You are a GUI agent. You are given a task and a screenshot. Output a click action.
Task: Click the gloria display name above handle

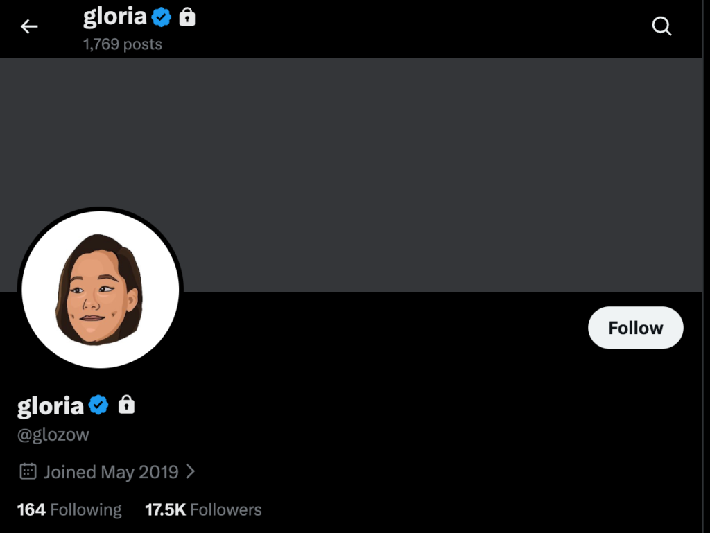click(50, 406)
